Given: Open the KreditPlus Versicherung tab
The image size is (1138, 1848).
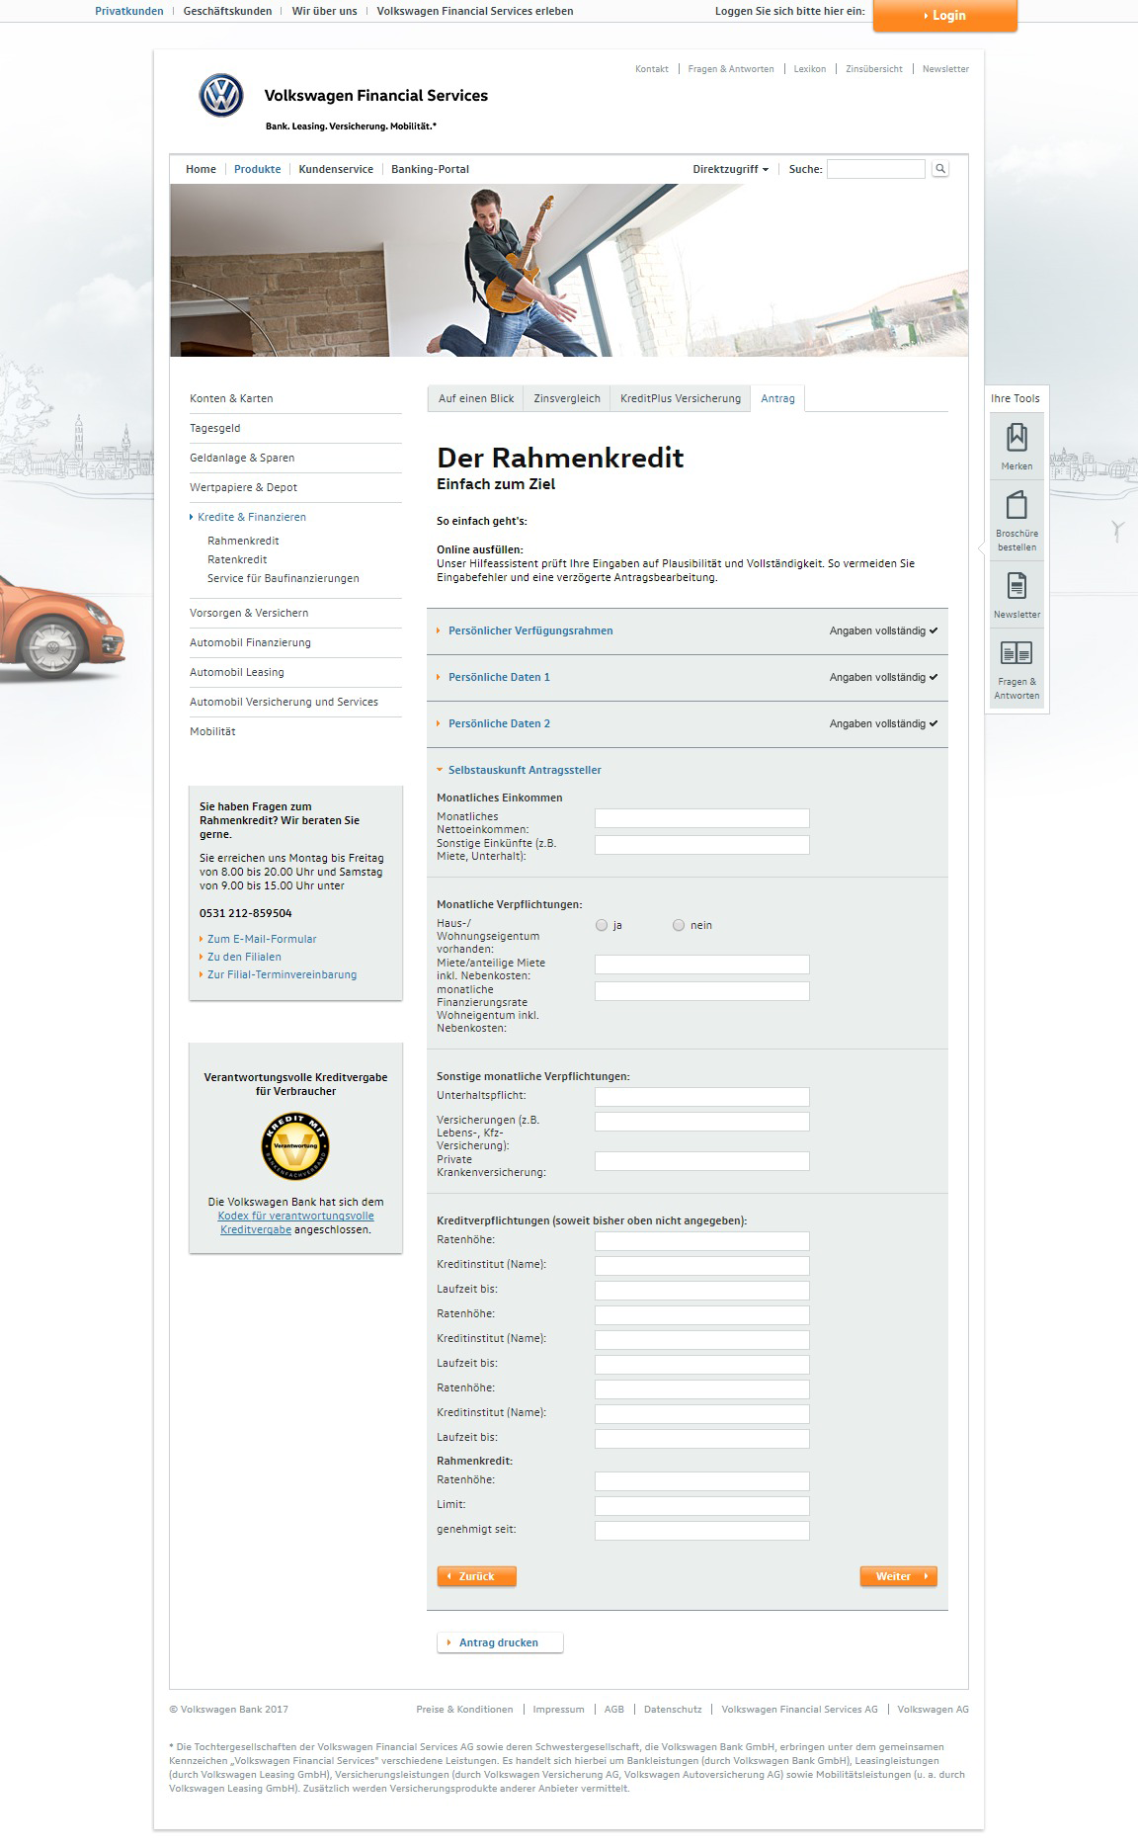Looking at the screenshot, I should tap(680, 398).
